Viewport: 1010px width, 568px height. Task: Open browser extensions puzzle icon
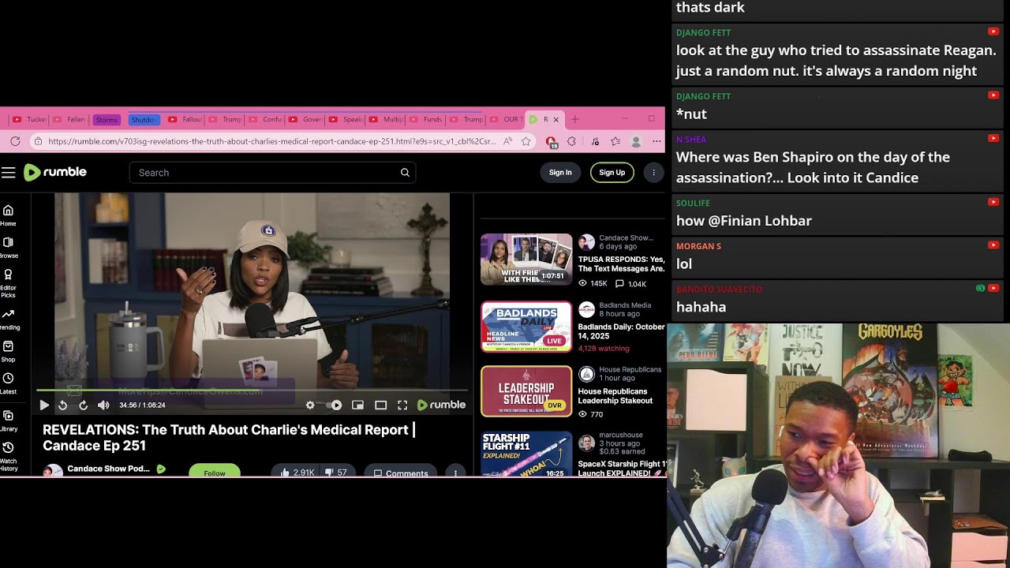[571, 141]
